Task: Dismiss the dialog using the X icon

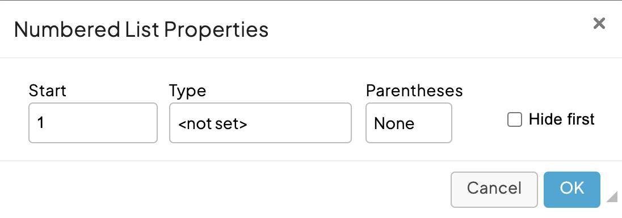Action: (599, 24)
